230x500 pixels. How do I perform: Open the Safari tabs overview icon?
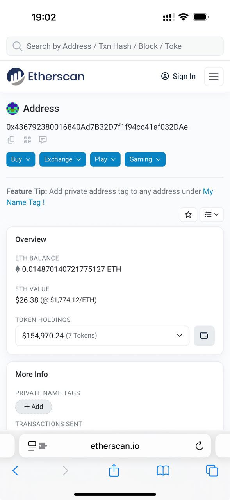pos(212,471)
